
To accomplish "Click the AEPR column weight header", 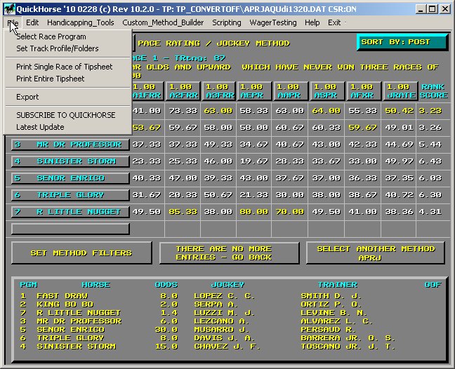I will click(255, 90).
